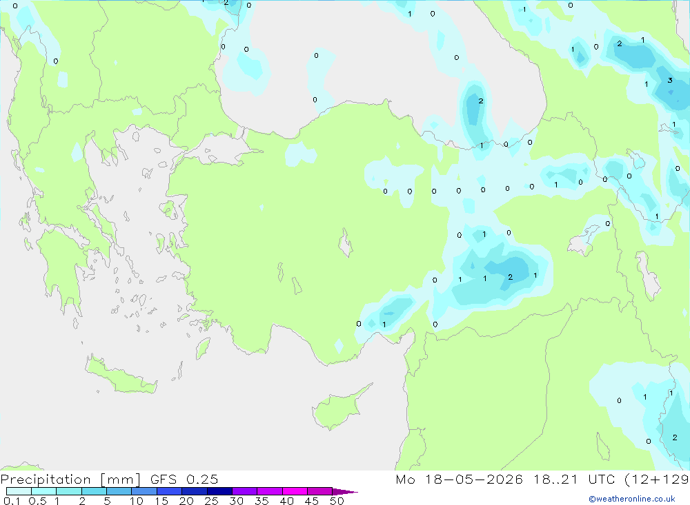Click the '0.5' legend scale label
This screenshot has height=505, width=690.
pos(37,501)
